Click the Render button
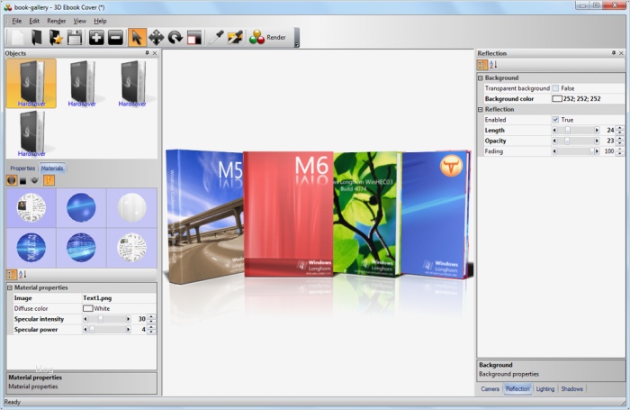The image size is (630, 410). click(267, 38)
